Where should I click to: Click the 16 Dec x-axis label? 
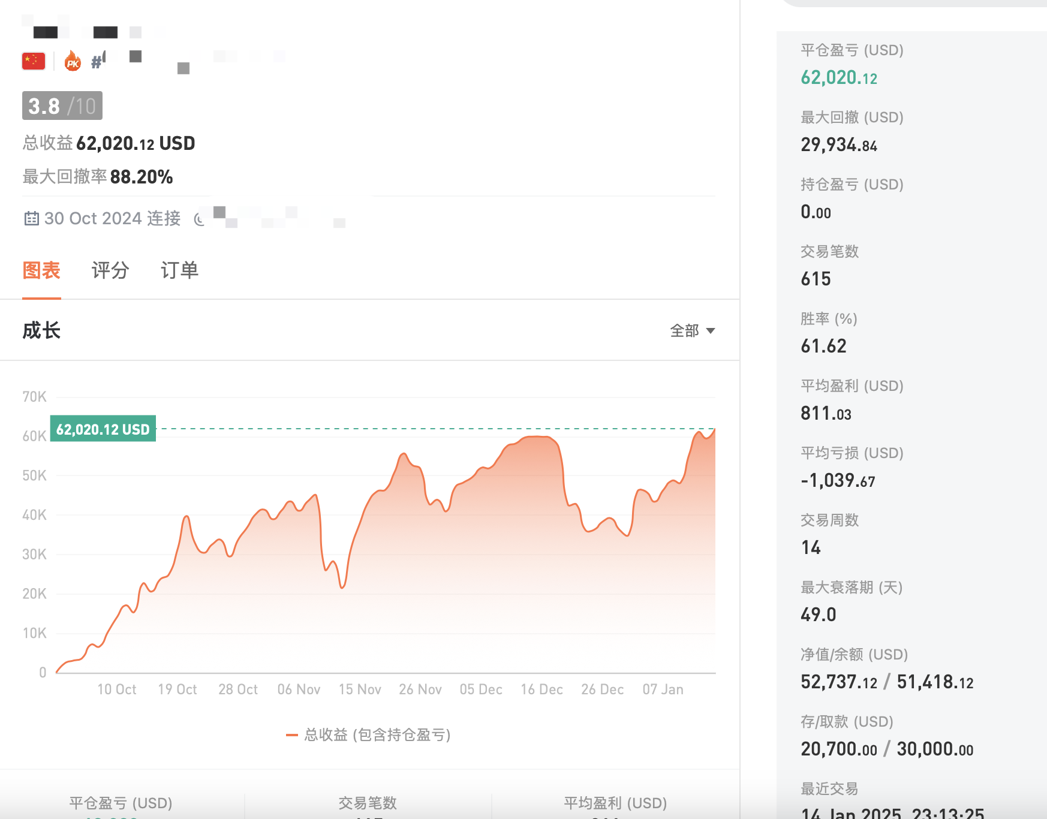pos(541,689)
